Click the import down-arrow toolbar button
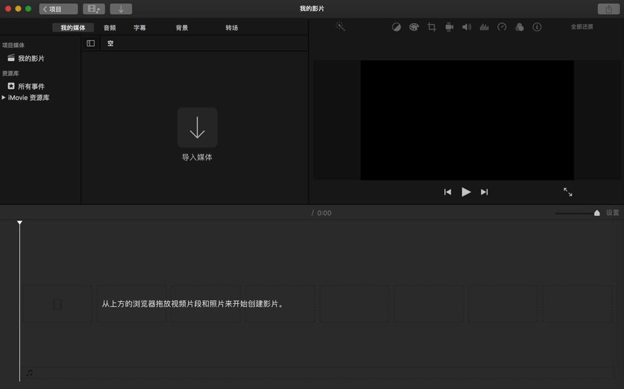The height and width of the screenshot is (389, 624). pyautogui.click(x=121, y=9)
